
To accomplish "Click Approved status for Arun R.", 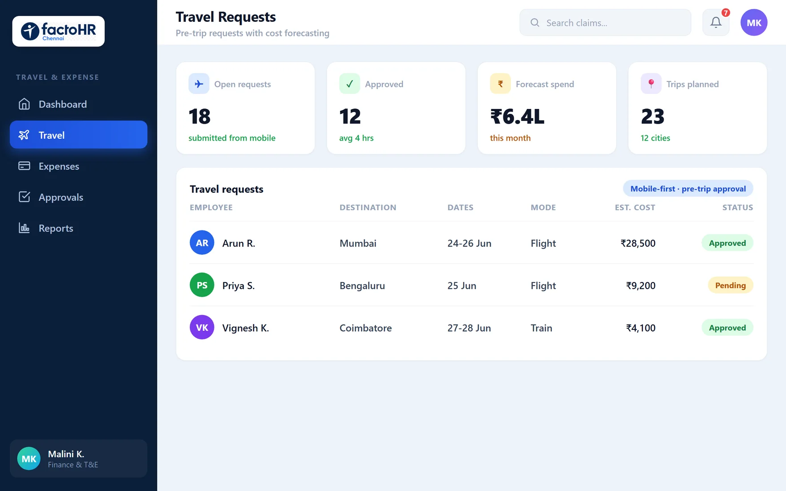I will (x=727, y=243).
